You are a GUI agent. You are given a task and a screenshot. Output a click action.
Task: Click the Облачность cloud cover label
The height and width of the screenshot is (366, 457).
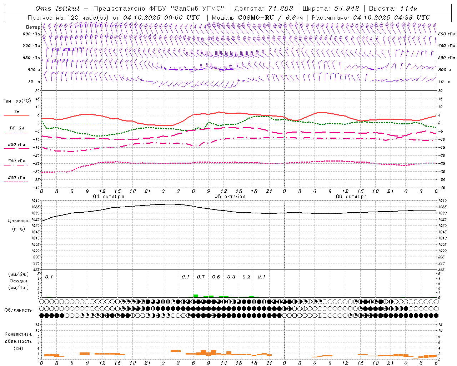[18, 310]
